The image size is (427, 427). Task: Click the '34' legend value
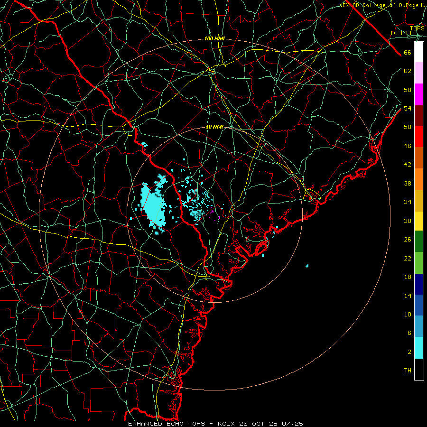(408, 202)
